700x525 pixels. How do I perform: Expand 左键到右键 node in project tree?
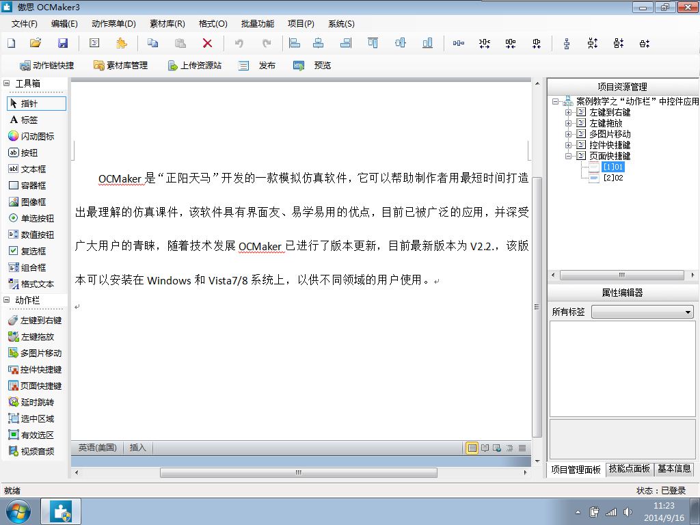point(568,113)
